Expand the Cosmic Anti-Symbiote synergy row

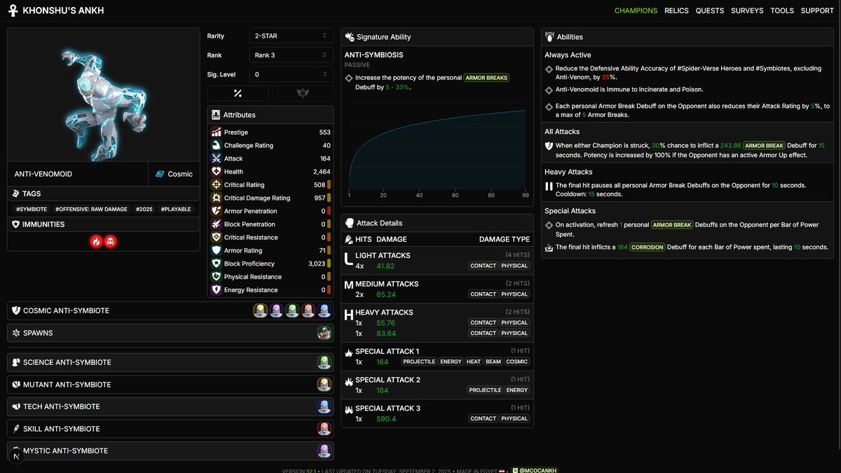pos(170,310)
